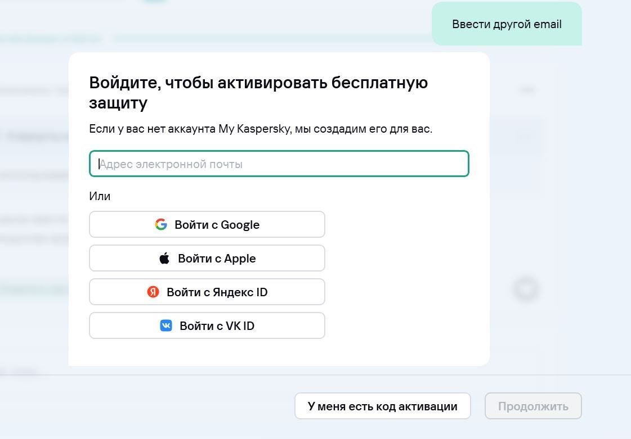Image resolution: width=631 pixels, height=439 pixels.
Task: Click the Google logo icon
Action: click(x=161, y=224)
